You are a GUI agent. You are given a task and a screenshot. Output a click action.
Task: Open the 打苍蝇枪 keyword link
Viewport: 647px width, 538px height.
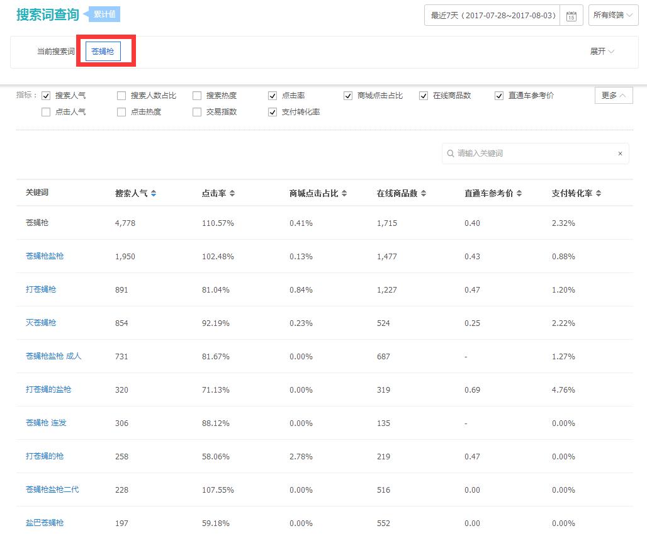point(40,289)
